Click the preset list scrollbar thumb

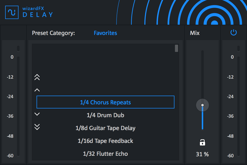pyautogui.click(x=177, y=48)
